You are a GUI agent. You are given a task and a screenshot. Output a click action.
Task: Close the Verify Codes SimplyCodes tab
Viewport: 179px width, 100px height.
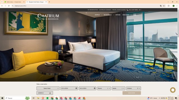pyautogui.click(x=24, y=2)
